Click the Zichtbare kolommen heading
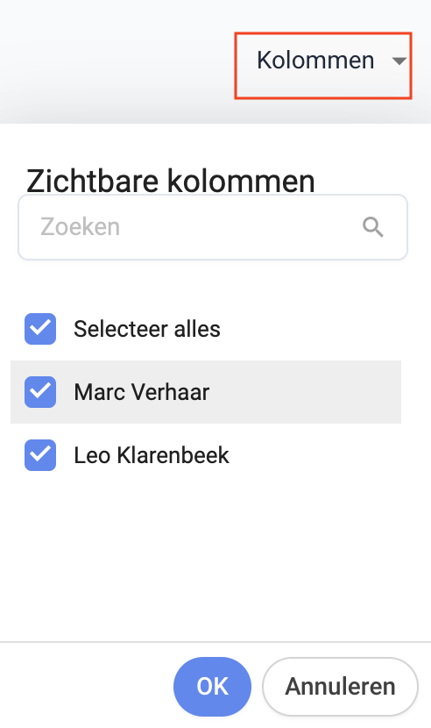The width and height of the screenshot is (431, 728). [170, 180]
